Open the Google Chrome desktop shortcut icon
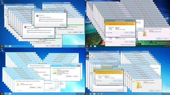Viewport: 170px width, 95px height. 87,56
